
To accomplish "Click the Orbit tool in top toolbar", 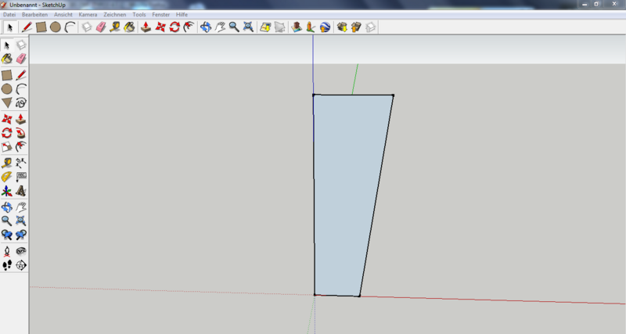I will (206, 27).
